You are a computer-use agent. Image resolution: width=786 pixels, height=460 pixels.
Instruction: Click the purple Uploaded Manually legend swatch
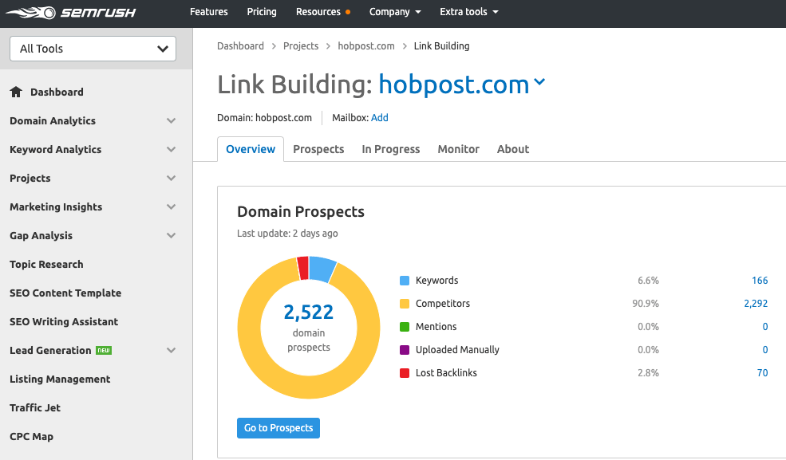point(405,349)
